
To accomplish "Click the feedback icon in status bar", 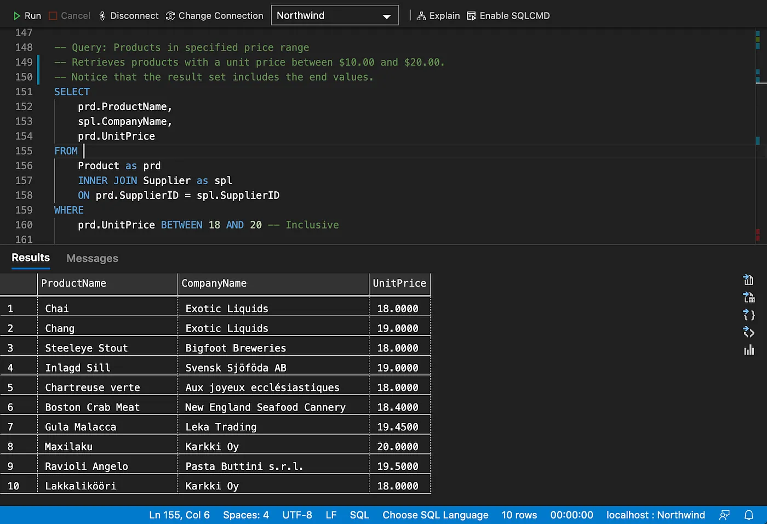I will click(724, 515).
